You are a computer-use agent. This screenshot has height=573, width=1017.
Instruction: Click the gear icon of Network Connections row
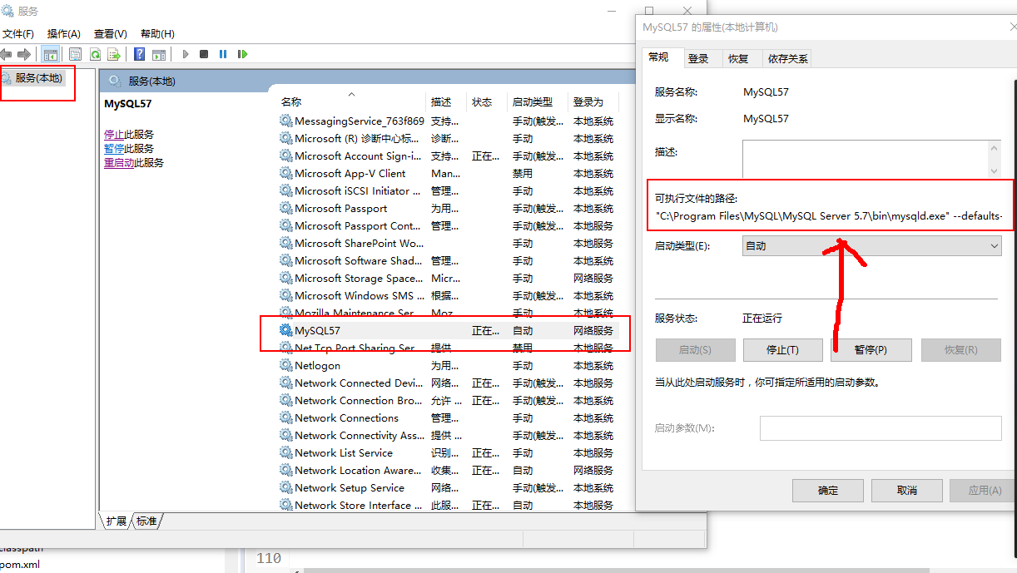coord(286,417)
